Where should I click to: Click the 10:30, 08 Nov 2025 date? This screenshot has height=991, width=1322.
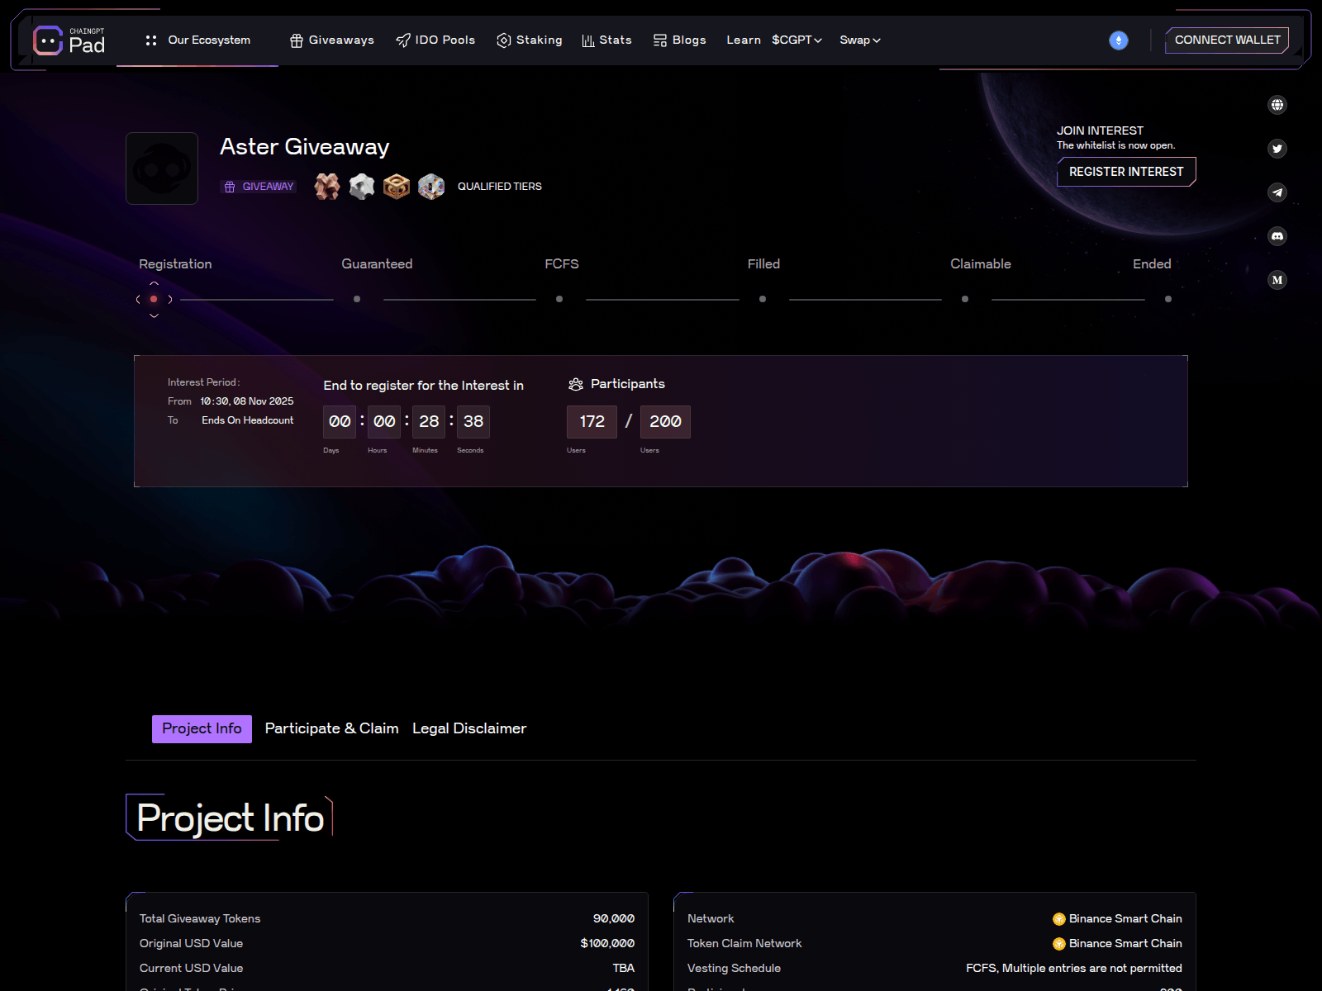(x=247, y=401)
